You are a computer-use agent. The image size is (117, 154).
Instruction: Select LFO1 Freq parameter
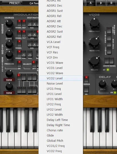click(61, 89)
